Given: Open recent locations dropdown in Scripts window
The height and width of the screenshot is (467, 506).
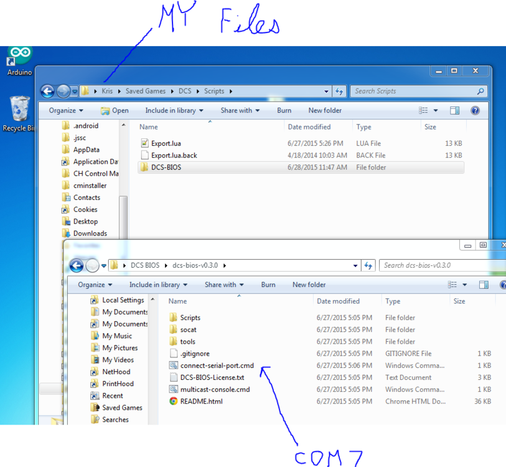Looking at the screenshot, I should (75, 92).
